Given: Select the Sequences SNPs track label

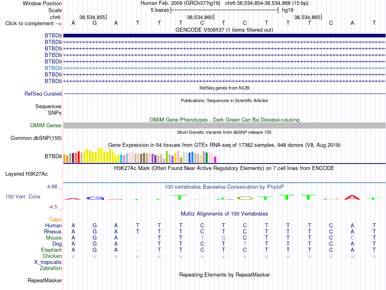Looking at the screenshot, I should coord(48,110).
